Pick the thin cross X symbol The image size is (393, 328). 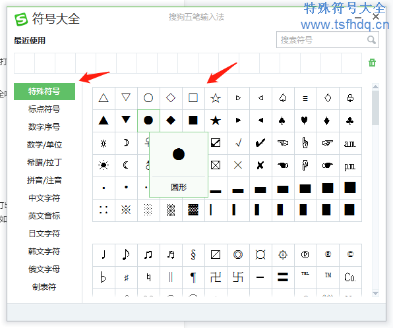238,165
